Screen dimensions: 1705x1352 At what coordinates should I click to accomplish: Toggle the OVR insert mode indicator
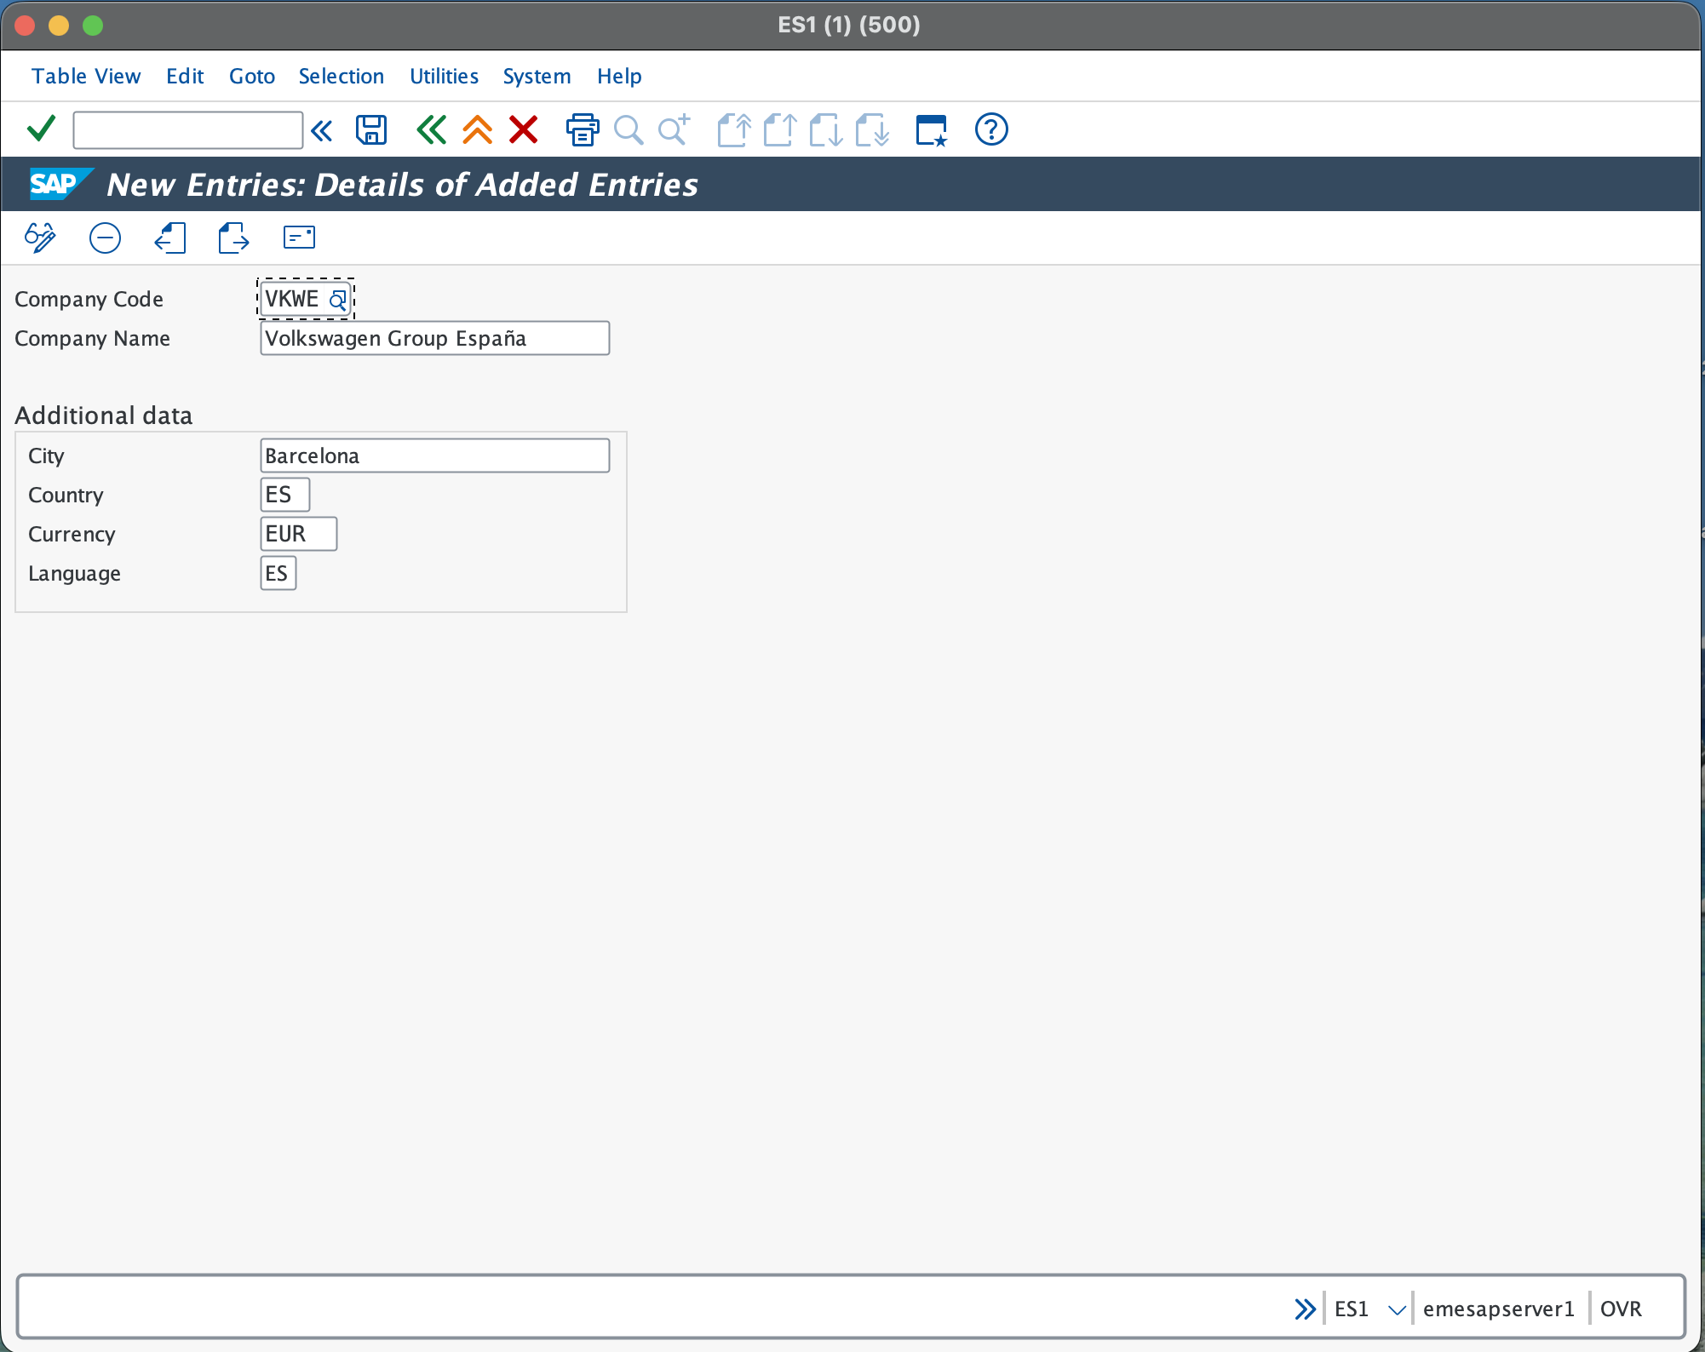click(1621, 1309)
